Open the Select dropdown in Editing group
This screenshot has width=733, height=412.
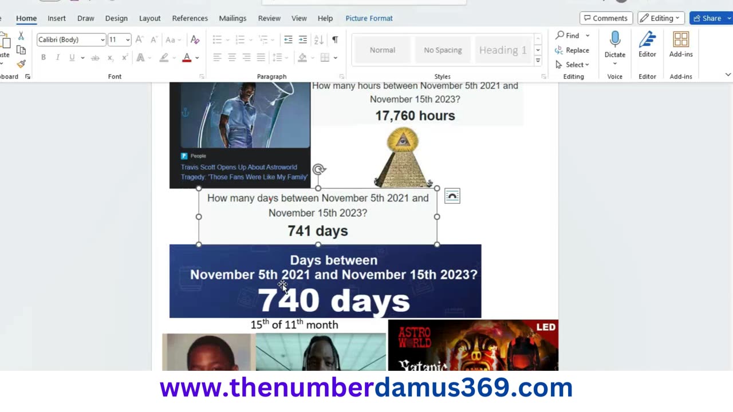[x=573, y=65]
